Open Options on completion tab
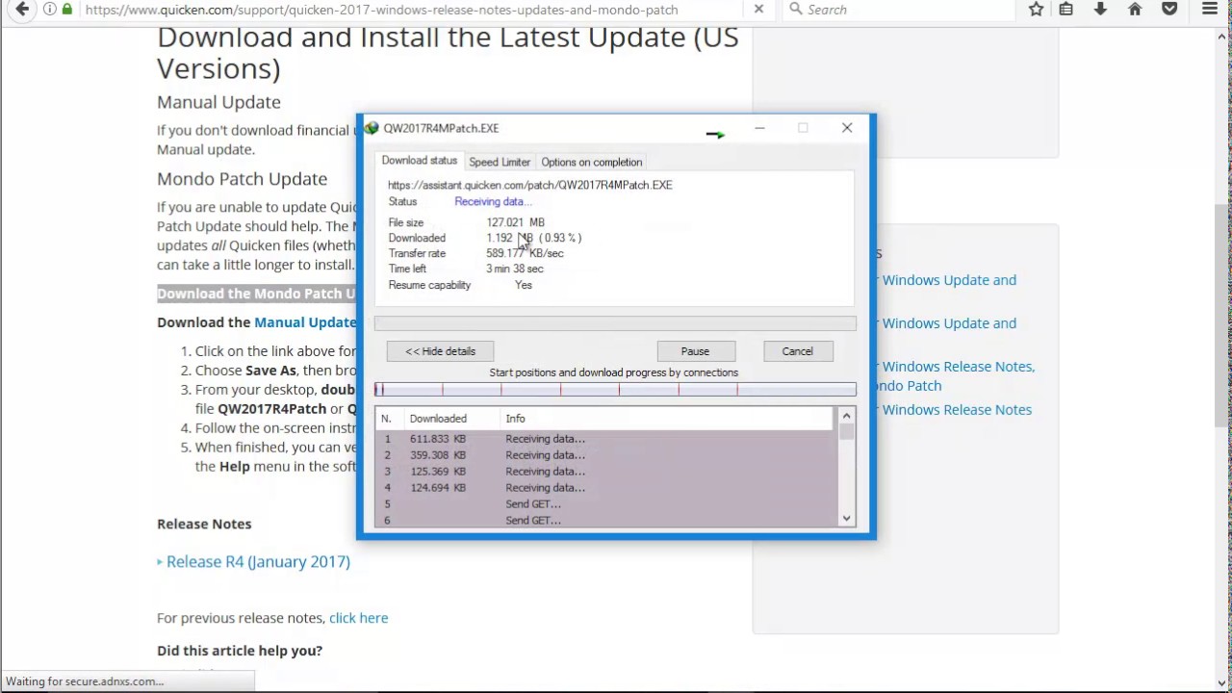 tap(592, 162)
